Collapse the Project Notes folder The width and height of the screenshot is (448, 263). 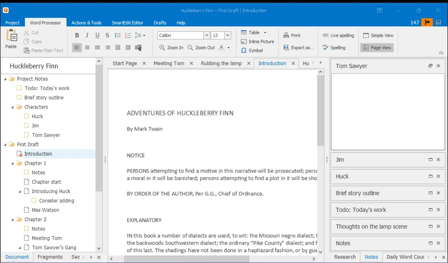[5, 79]
